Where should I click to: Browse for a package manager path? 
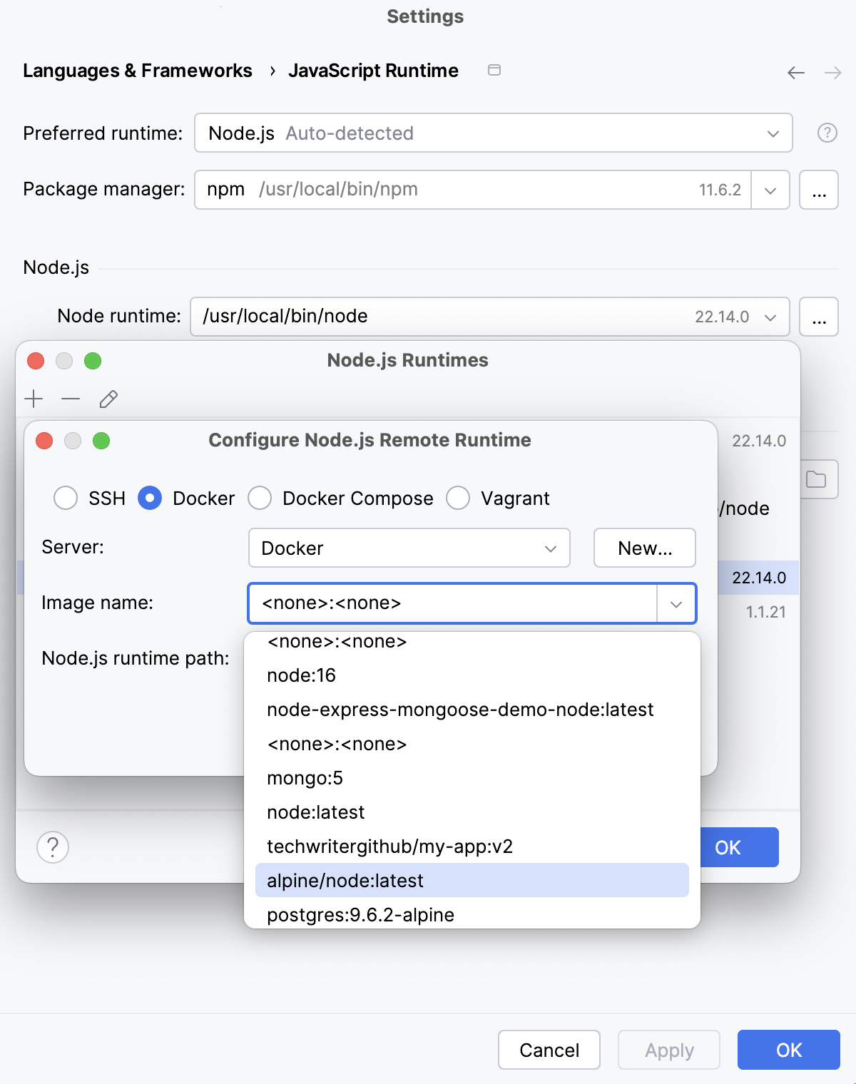pyautogui.click(x=818, y=190)
